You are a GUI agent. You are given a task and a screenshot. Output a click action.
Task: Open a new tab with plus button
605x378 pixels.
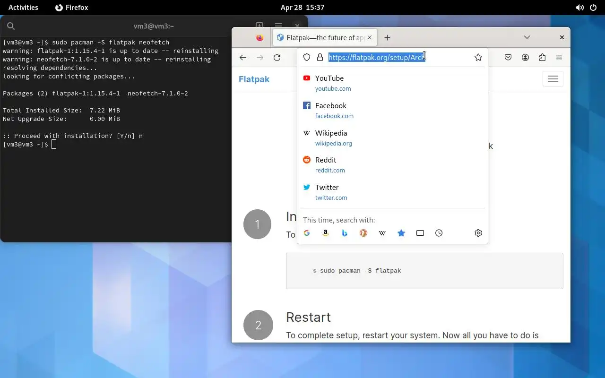coord(387,37)
